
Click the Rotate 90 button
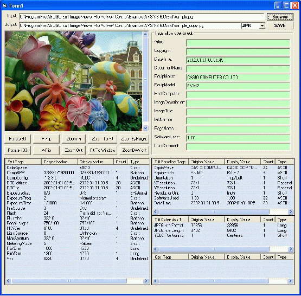pyautogui.click(x=17, y=139)
